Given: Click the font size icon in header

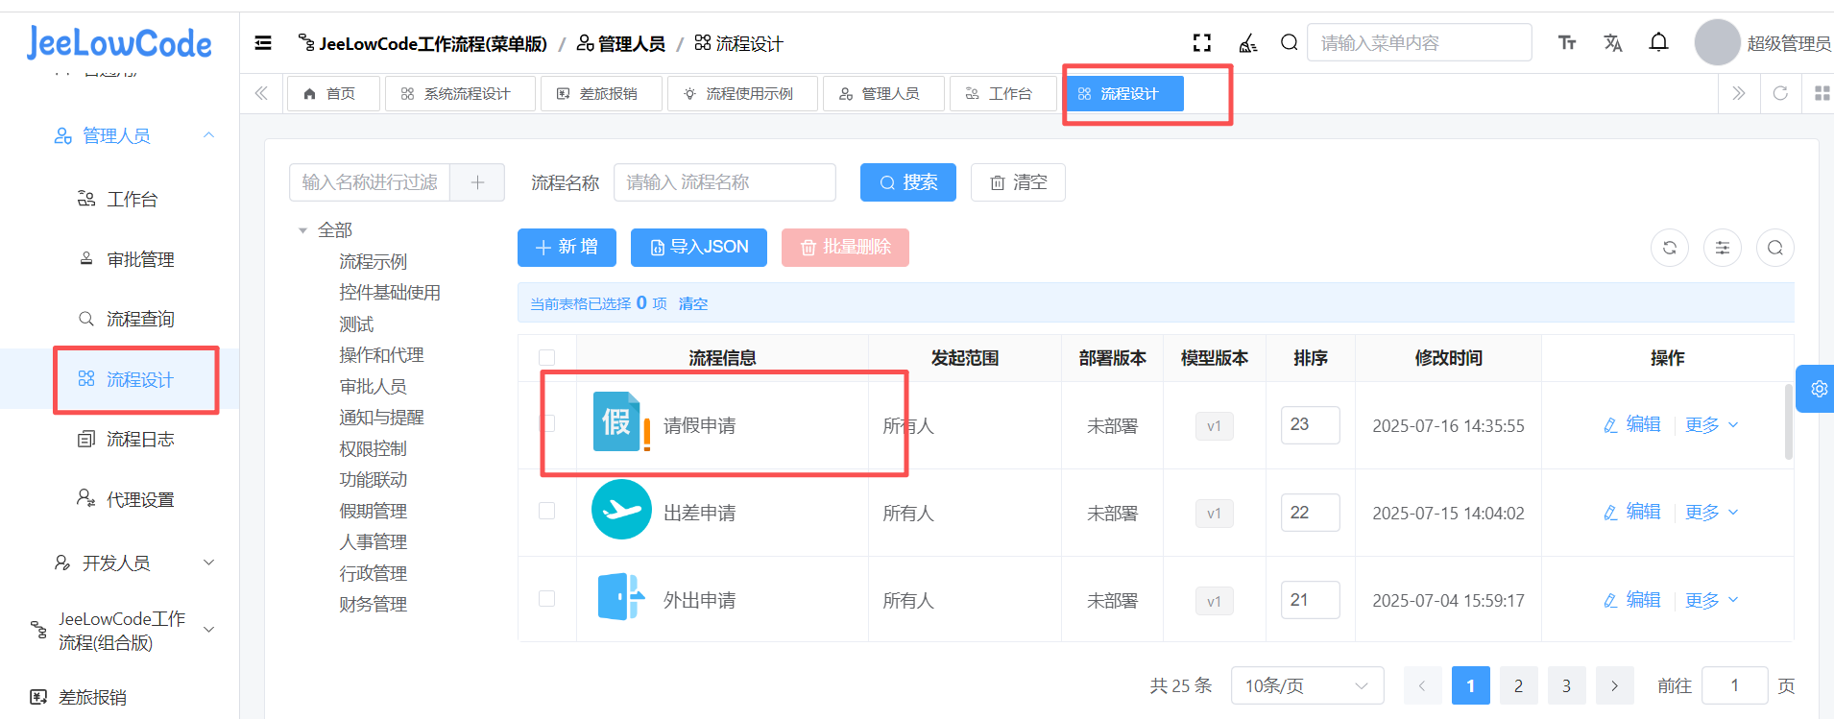Looking at the screenshot, I should tap(1567, 43).
